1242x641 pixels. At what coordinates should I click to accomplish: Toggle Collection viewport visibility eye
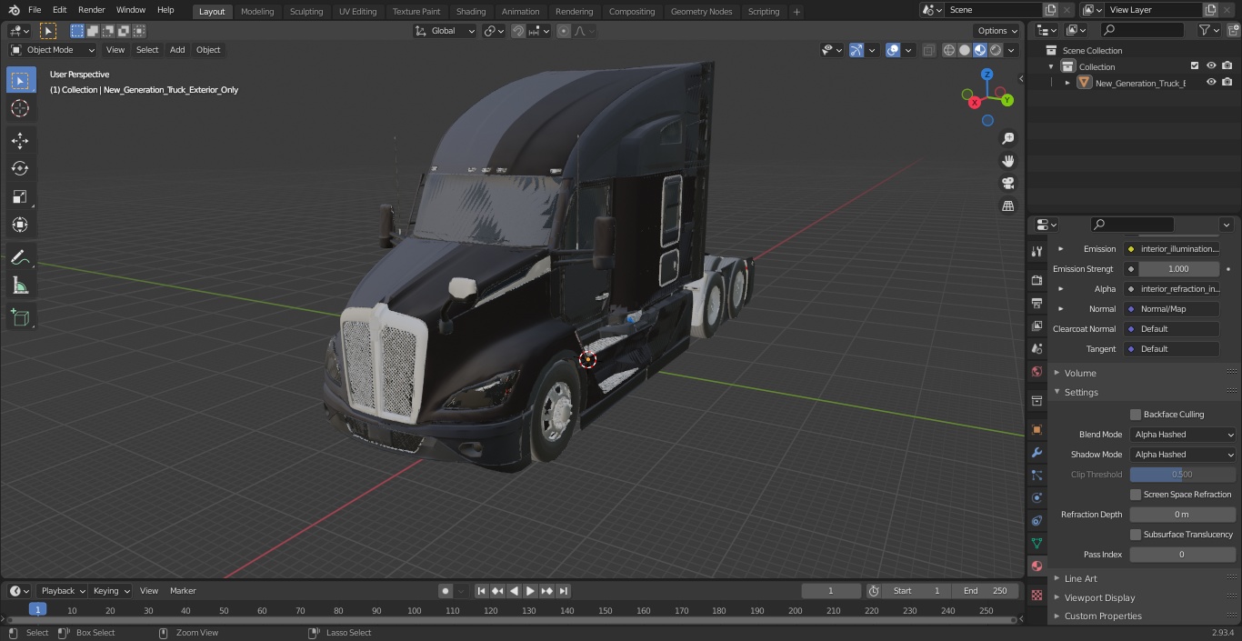(x=1211, y=66)
